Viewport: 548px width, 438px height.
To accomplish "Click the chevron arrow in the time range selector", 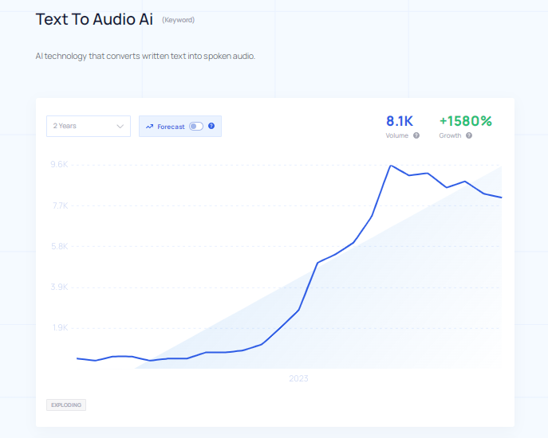I will click(x=120, y=126).
